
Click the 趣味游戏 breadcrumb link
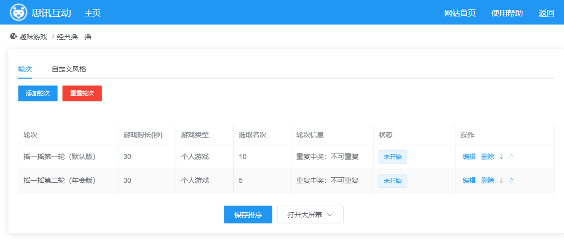click(33, 37)
